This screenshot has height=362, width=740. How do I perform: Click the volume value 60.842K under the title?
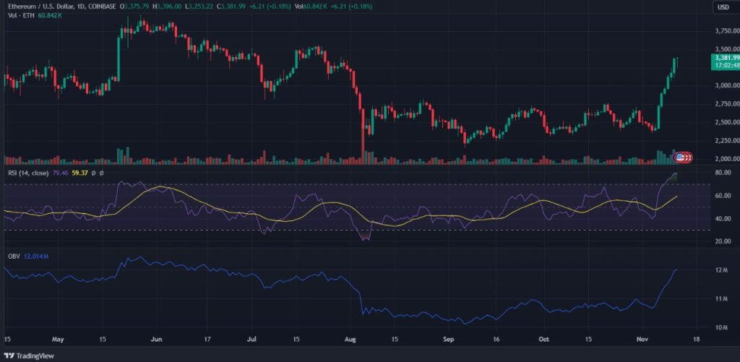click(49, 16)
